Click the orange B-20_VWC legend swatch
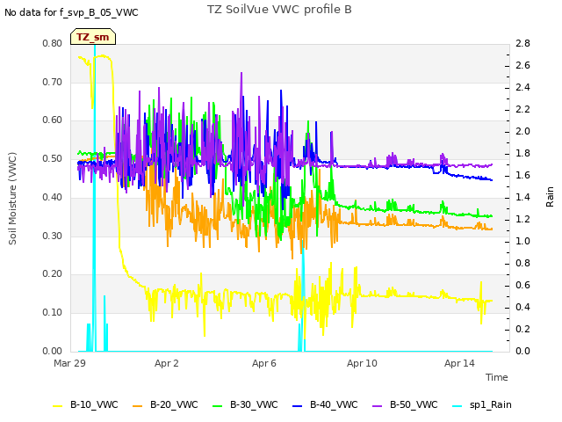The width and height of the screenshot is (562, 422). coord(138,406)
